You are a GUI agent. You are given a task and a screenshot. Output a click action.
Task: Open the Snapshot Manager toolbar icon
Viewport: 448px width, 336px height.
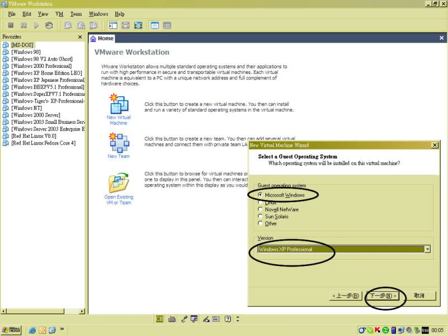click(94, 25)
